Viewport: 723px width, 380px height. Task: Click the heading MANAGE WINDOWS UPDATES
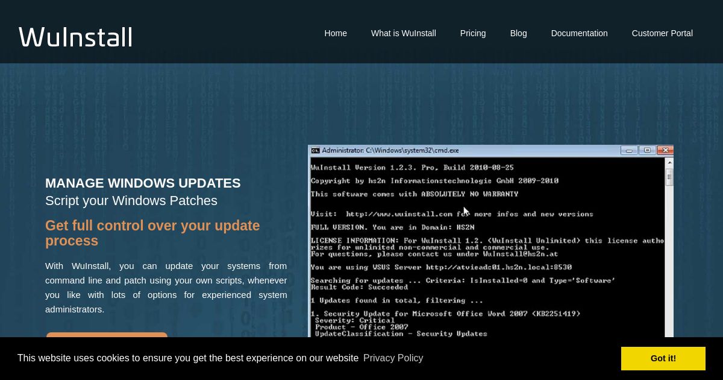(143, 183)
